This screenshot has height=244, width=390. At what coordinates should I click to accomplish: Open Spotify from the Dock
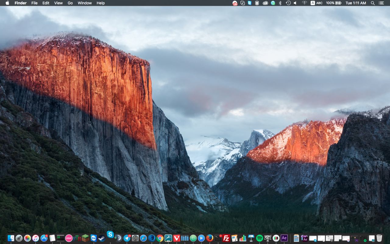[x=260, y=238]
